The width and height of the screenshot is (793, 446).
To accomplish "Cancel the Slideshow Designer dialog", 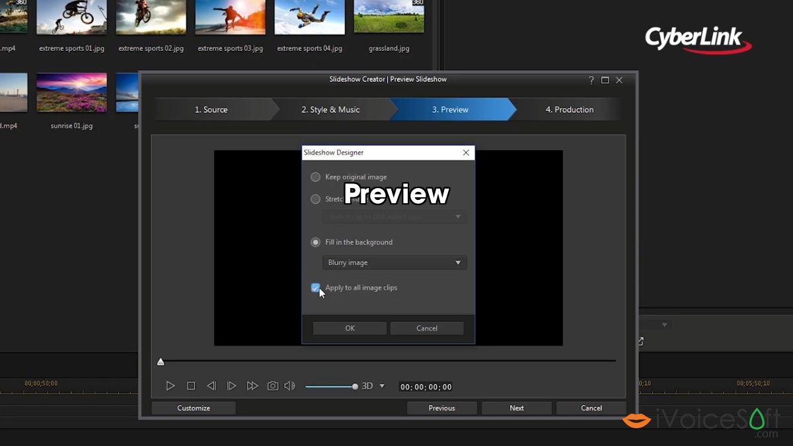I will pos(427,328).
